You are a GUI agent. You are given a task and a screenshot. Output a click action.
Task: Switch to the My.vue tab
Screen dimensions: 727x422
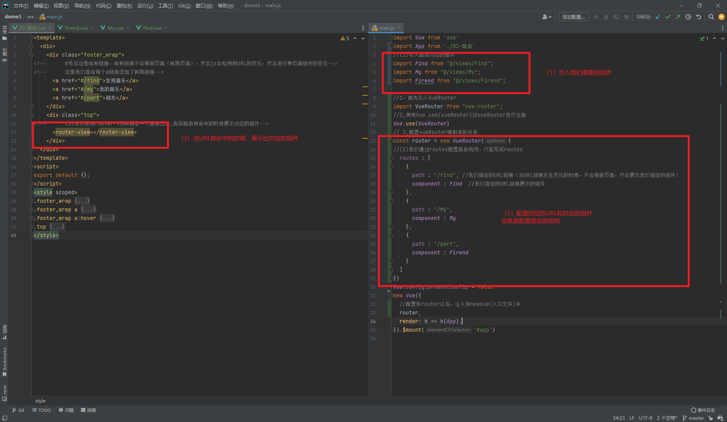115,28
